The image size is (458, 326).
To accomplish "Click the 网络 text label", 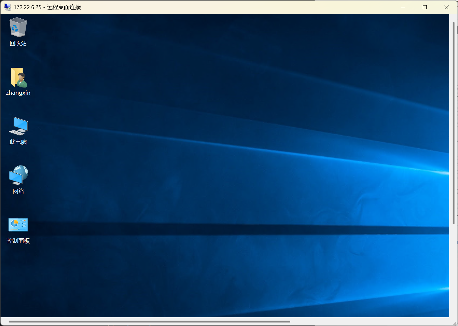I will tap(18, 191).
